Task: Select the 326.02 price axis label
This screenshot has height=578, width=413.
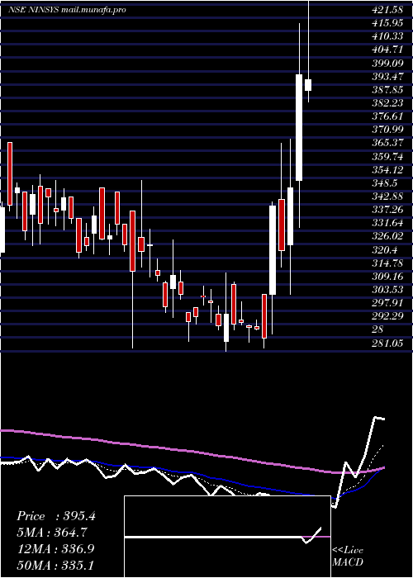Action: click(x=387, y=236)
